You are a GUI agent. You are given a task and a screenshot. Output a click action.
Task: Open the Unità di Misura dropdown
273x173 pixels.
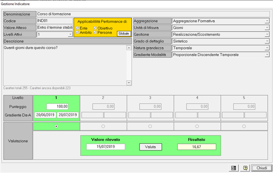267,28
